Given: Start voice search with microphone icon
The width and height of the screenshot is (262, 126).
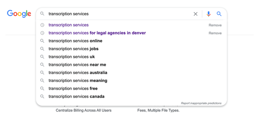Looking at the screenshot, I should [208, 14].
